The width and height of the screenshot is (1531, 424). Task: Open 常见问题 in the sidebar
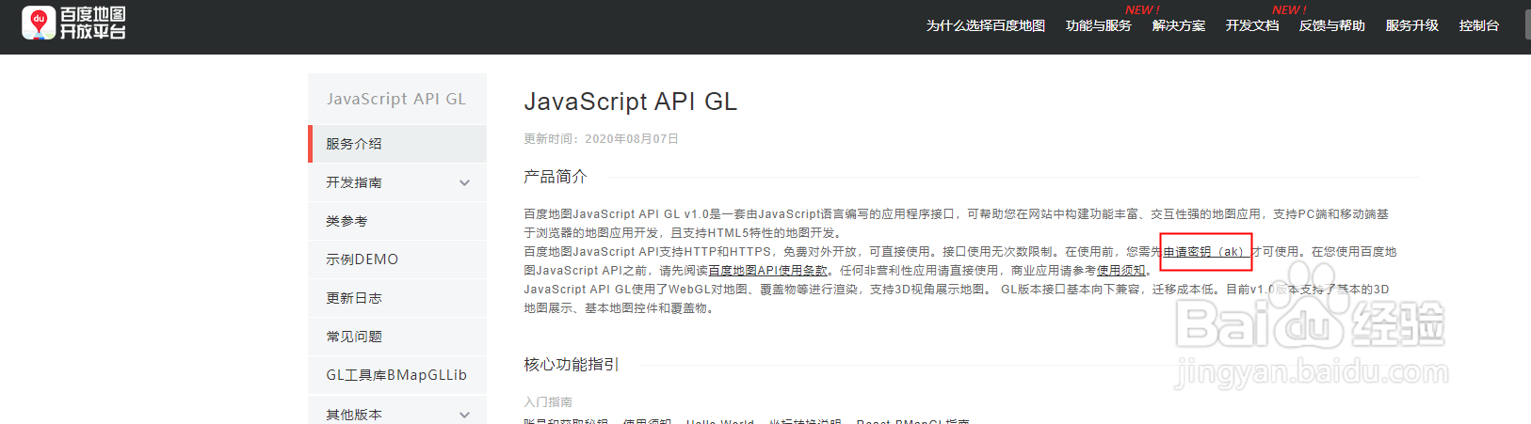(397, 337)
